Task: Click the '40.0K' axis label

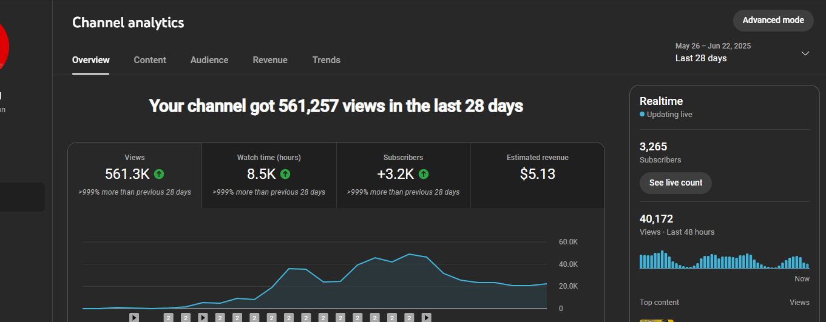Action: pos(568,264)
